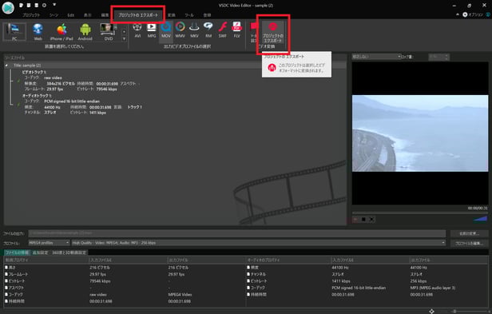This screenshot has width=492, height=314.
Task: Open the 編集 ribbon tab
Action: pyautogui.click(x=105, y=15)
